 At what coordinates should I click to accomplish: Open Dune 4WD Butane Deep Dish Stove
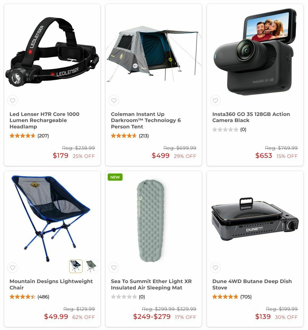tap(252, 284)
